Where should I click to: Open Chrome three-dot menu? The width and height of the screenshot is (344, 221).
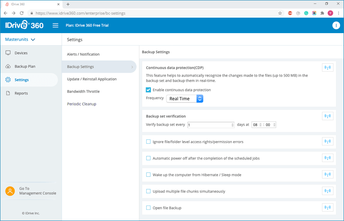tap(338, 13)
